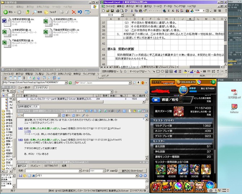Image resolution: width=242 pixels, height=194 pixels.
Task: Switch to the ニュー速VIP board tab
Action: tap(24, 88)
